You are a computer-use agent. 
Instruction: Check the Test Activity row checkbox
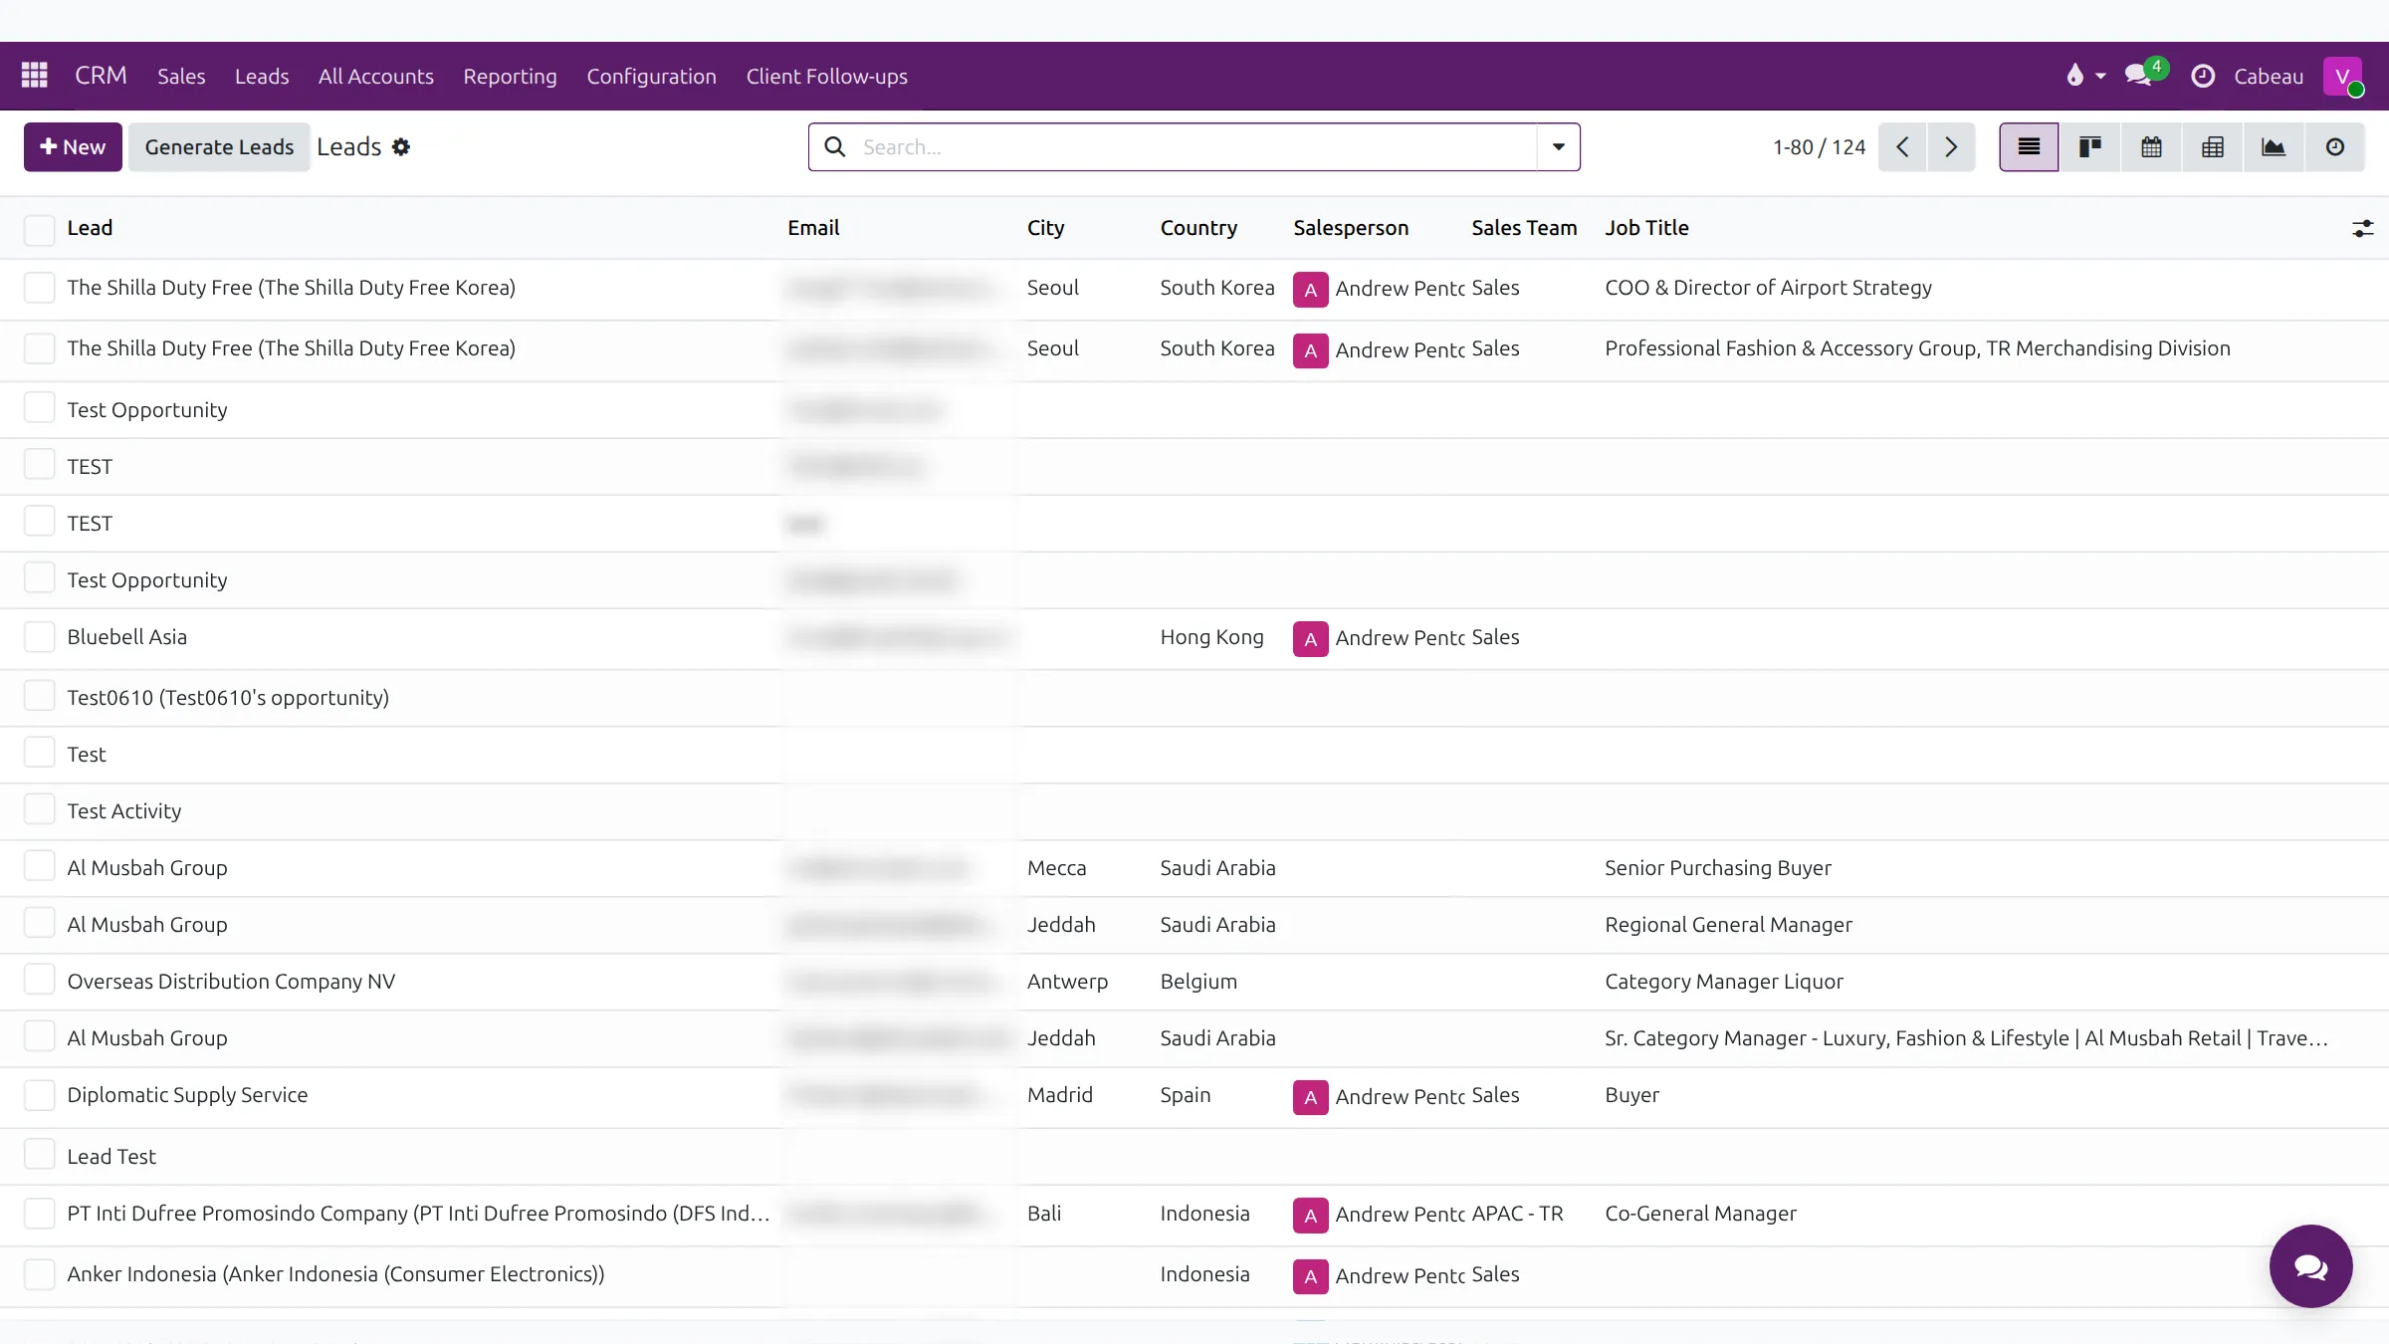40,809
